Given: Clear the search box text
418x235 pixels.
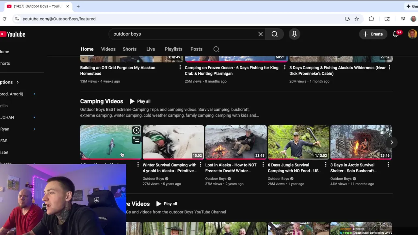Looking at the screenshot, I should 261,34.
